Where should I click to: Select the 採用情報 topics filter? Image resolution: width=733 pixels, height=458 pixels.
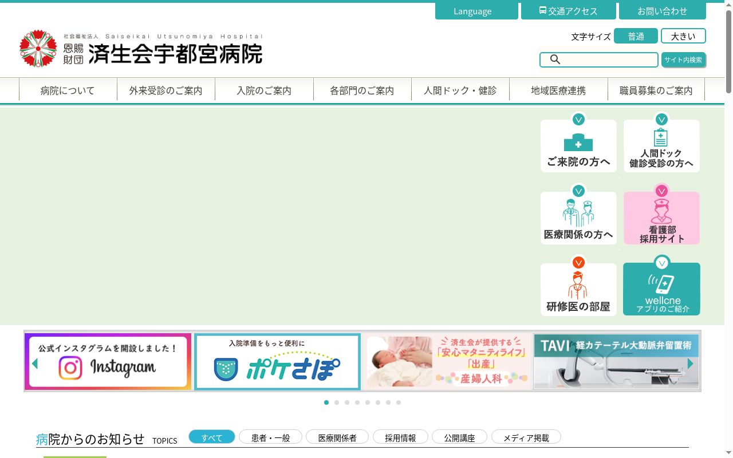(400, 437)
